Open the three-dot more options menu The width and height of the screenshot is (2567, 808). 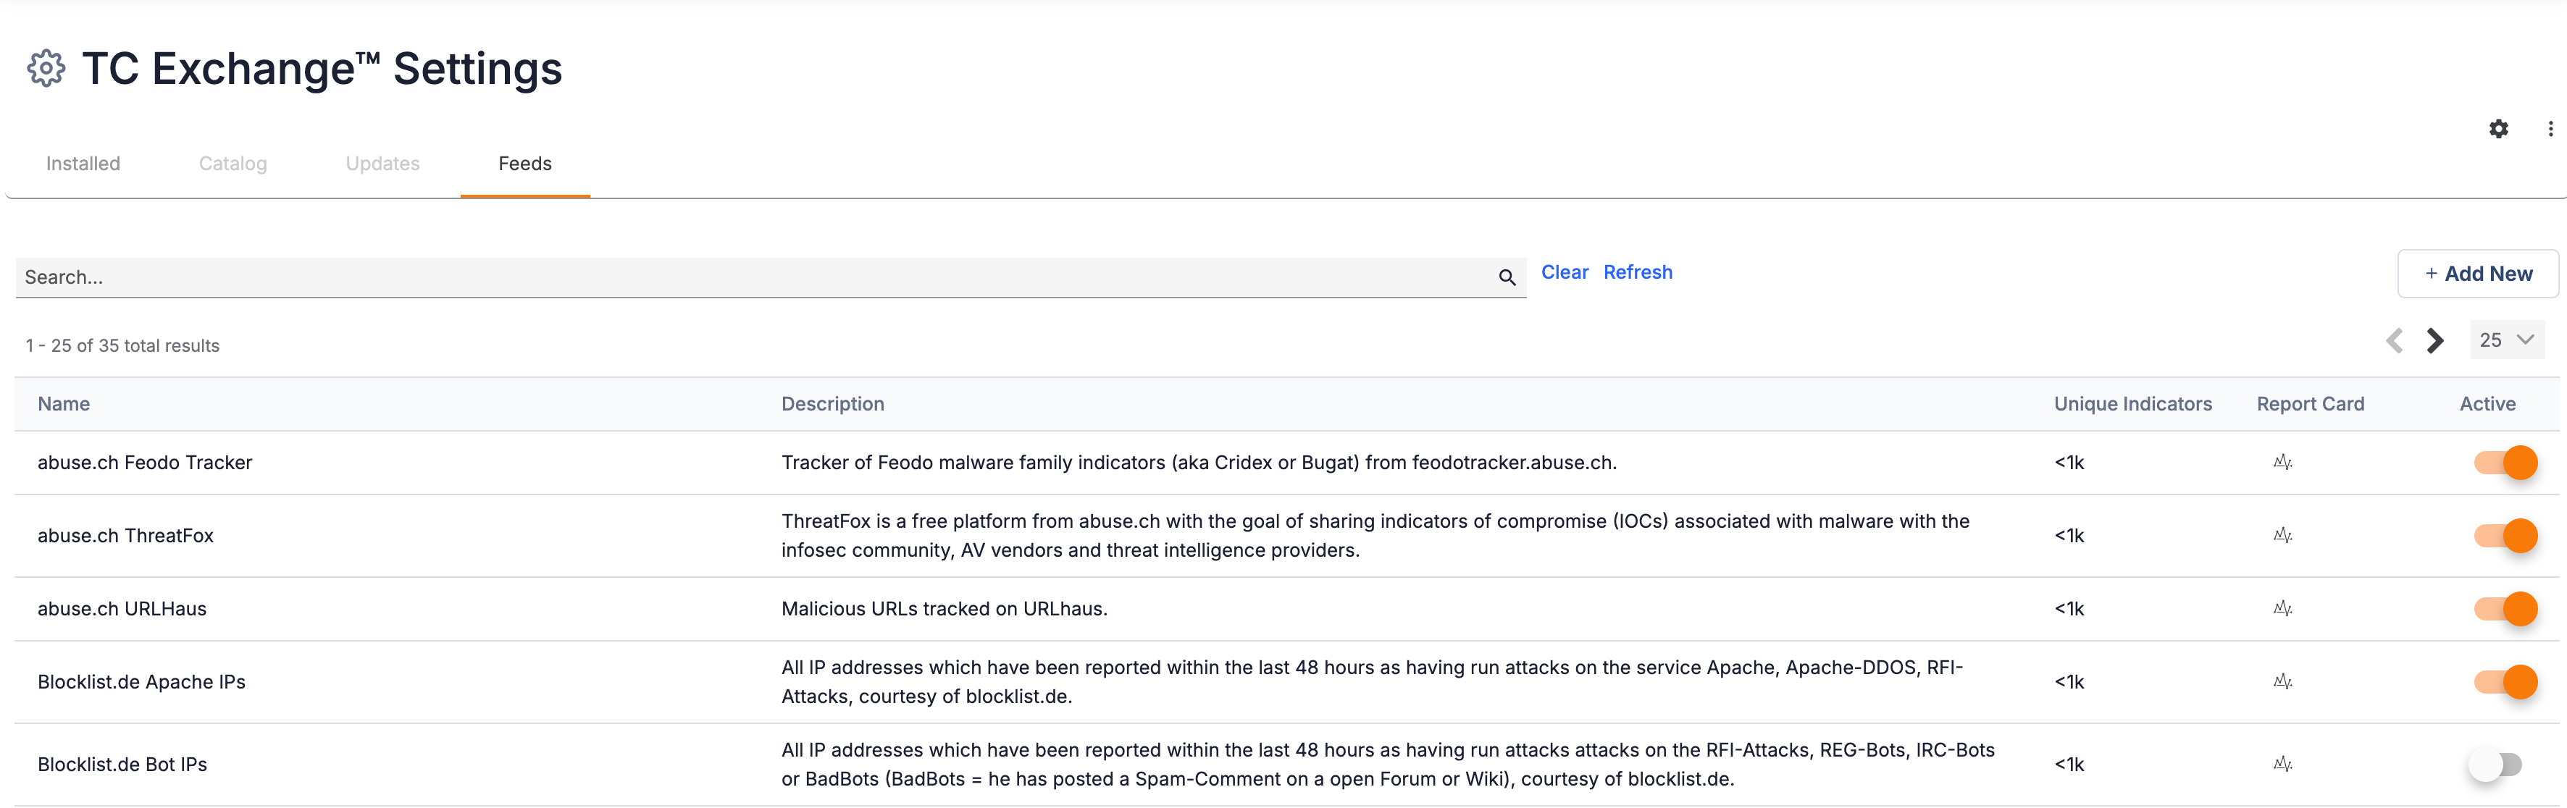(2550, 129)
